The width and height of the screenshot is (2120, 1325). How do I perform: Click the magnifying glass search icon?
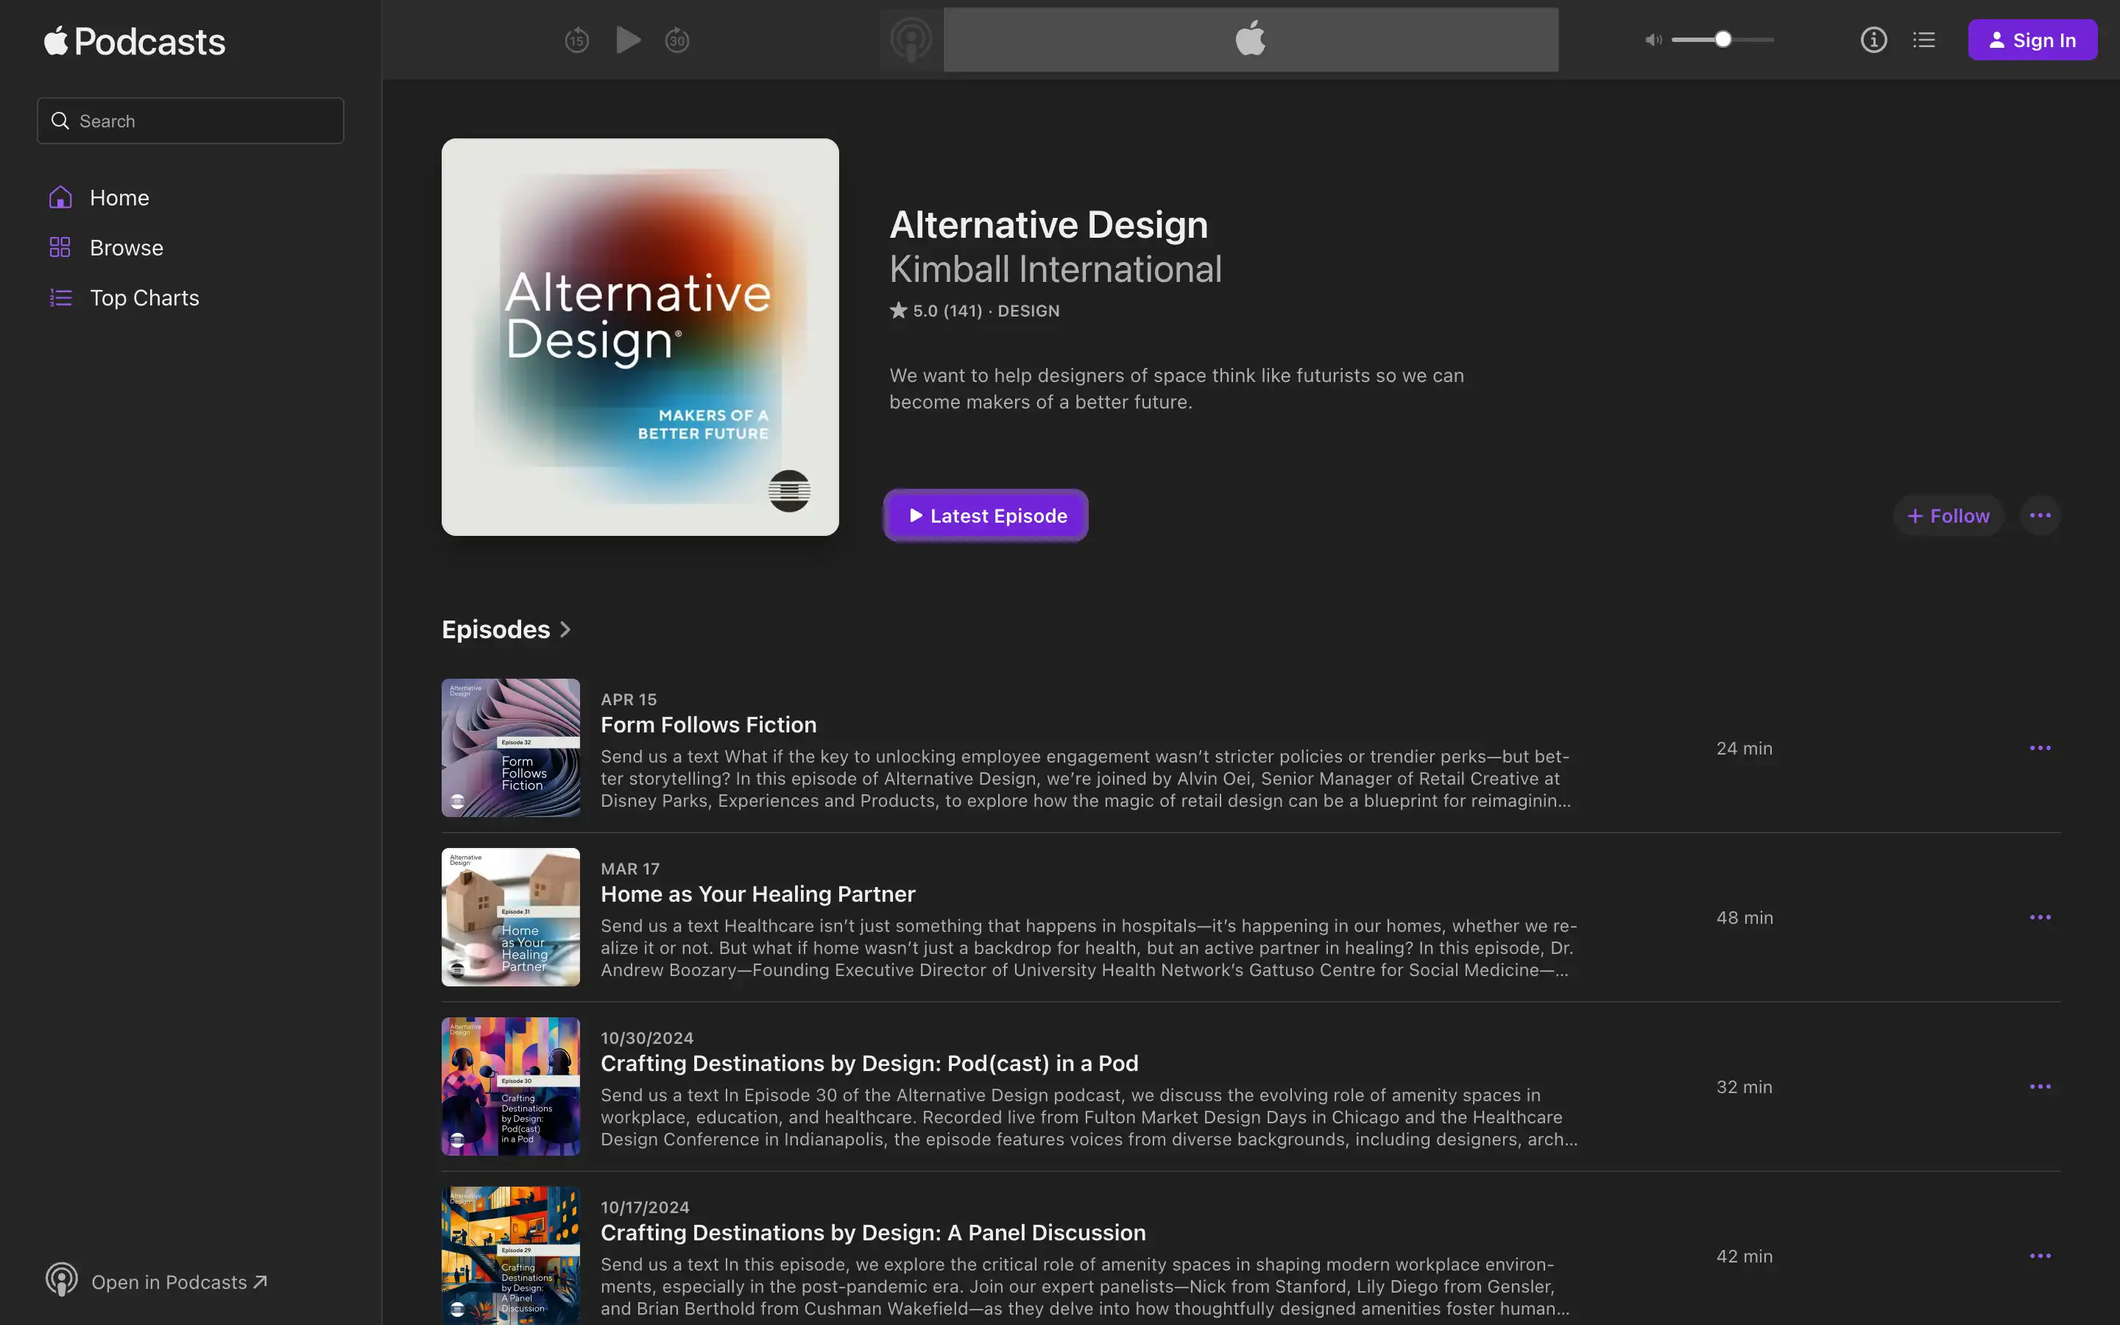click(x=60, y=121)
